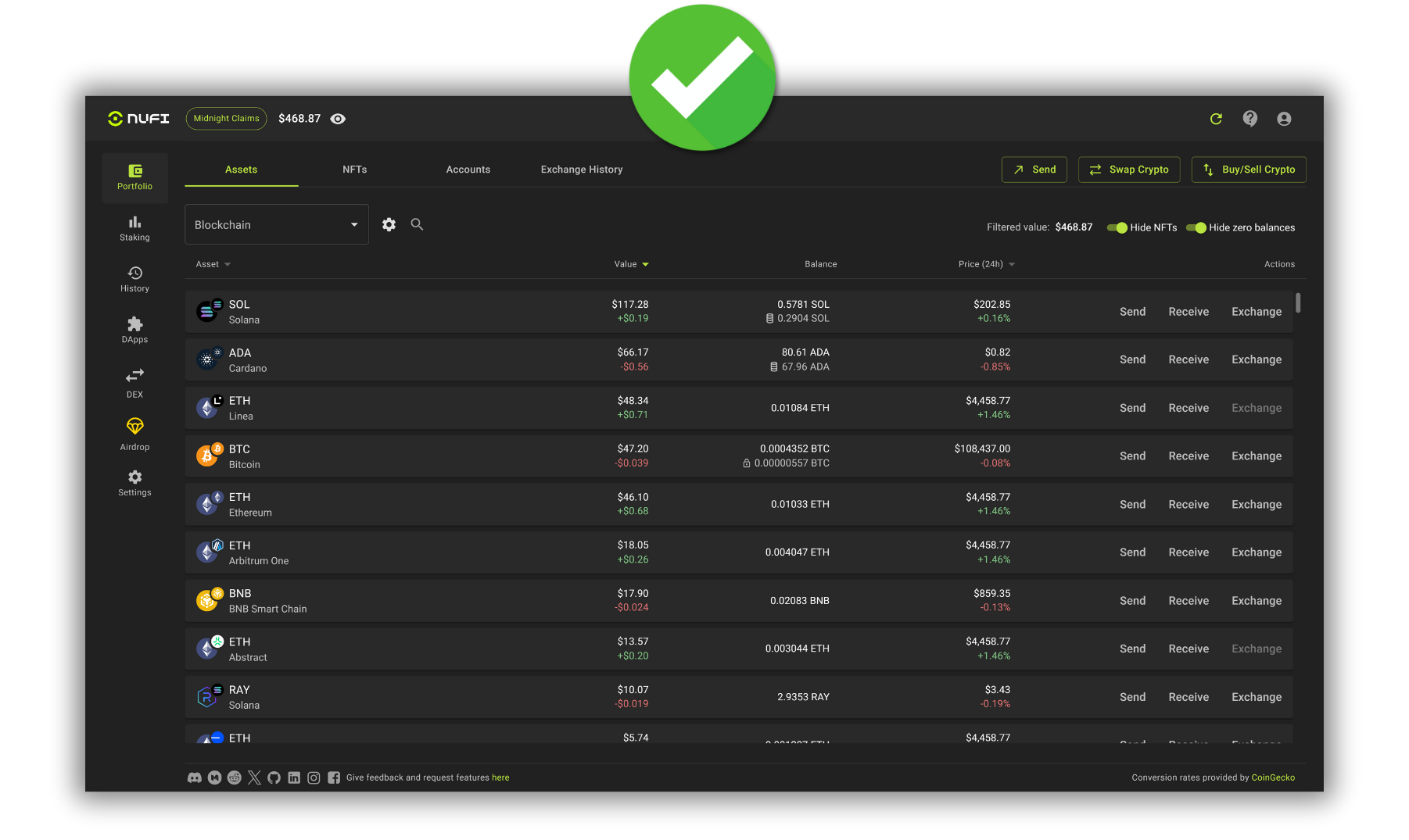Screen dimensions: 1409x840
Task: Open the Facebook footer icon
Action: (x=334, y=777)
